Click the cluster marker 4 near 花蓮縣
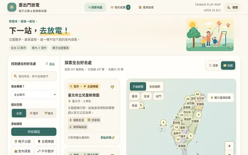The width and height of the screenshot is (248, 155). click(x=198, y=115)
